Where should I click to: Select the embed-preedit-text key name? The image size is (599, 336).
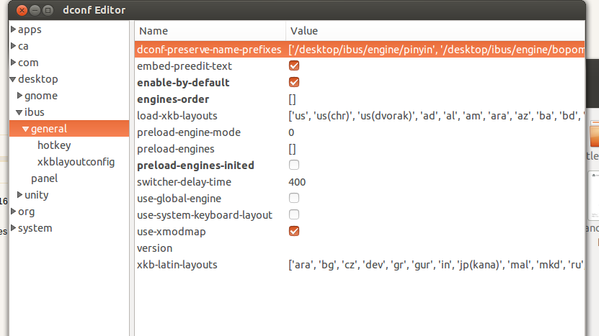(184, 66)
